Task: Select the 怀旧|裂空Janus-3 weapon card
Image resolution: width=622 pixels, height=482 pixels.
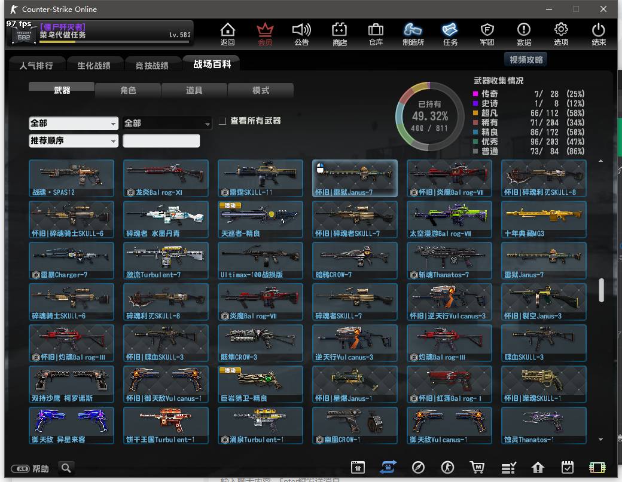Action: click(x=544, y=302)
